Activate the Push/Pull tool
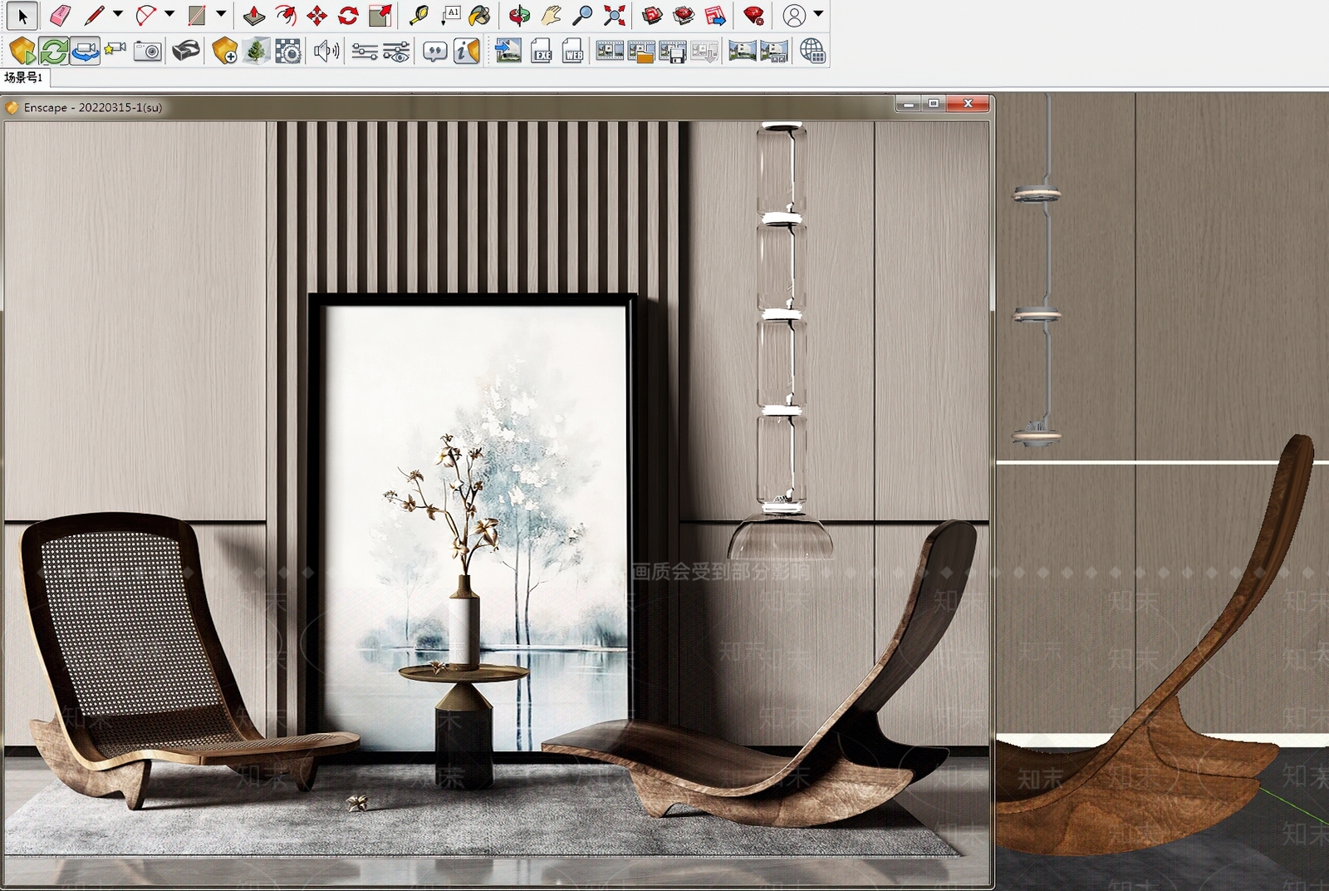The image size is (1329, 891). (254, 15)
